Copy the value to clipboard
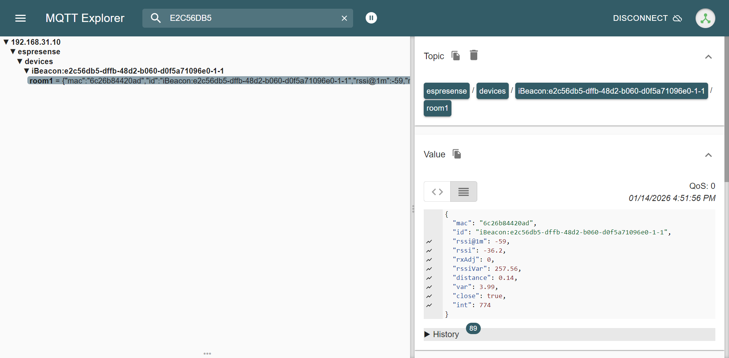Screen dimensions: 729x358 tap(457, 154)
